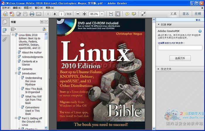This screenshot has width=205, height=131.
Task: Collapse the Part I bookmark node
Action: pyautogui.click(x=16, y=118)
